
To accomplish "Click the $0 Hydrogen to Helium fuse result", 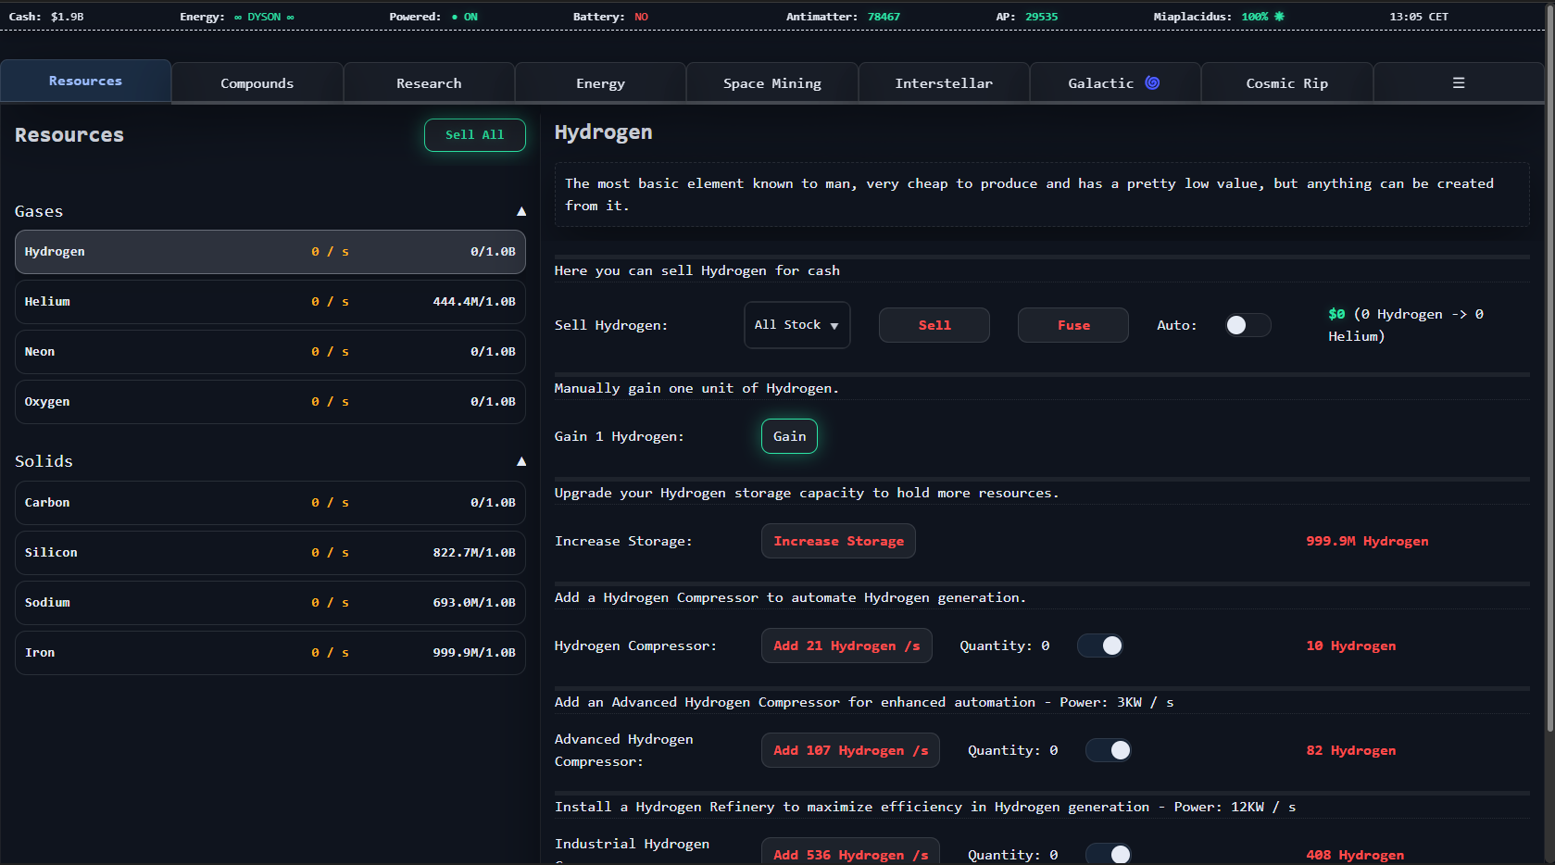I will (x=1406, y=325).
